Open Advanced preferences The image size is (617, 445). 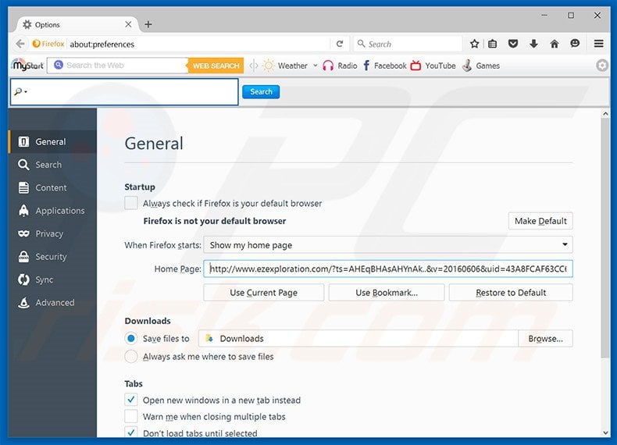pyautogui.click(x=52, y=303)
